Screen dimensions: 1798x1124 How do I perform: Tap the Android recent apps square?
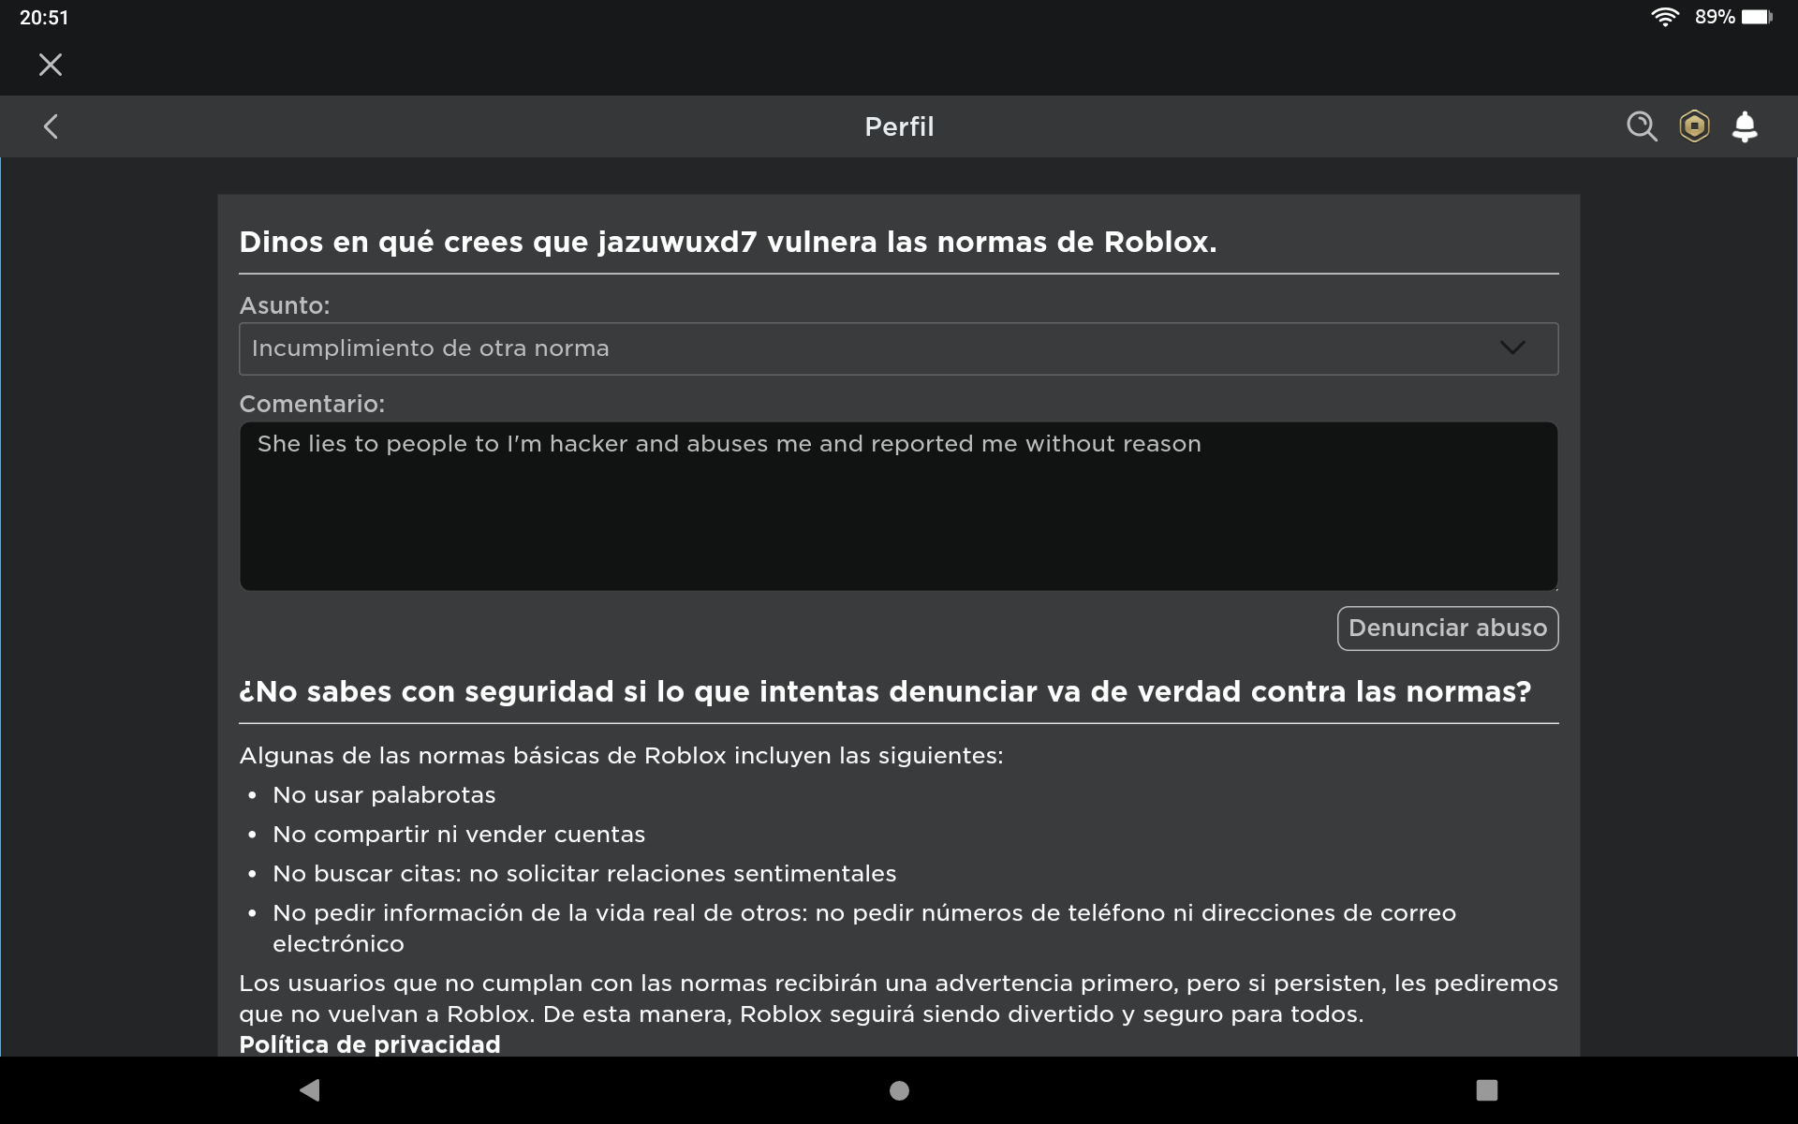(x=1487, y=1090)
